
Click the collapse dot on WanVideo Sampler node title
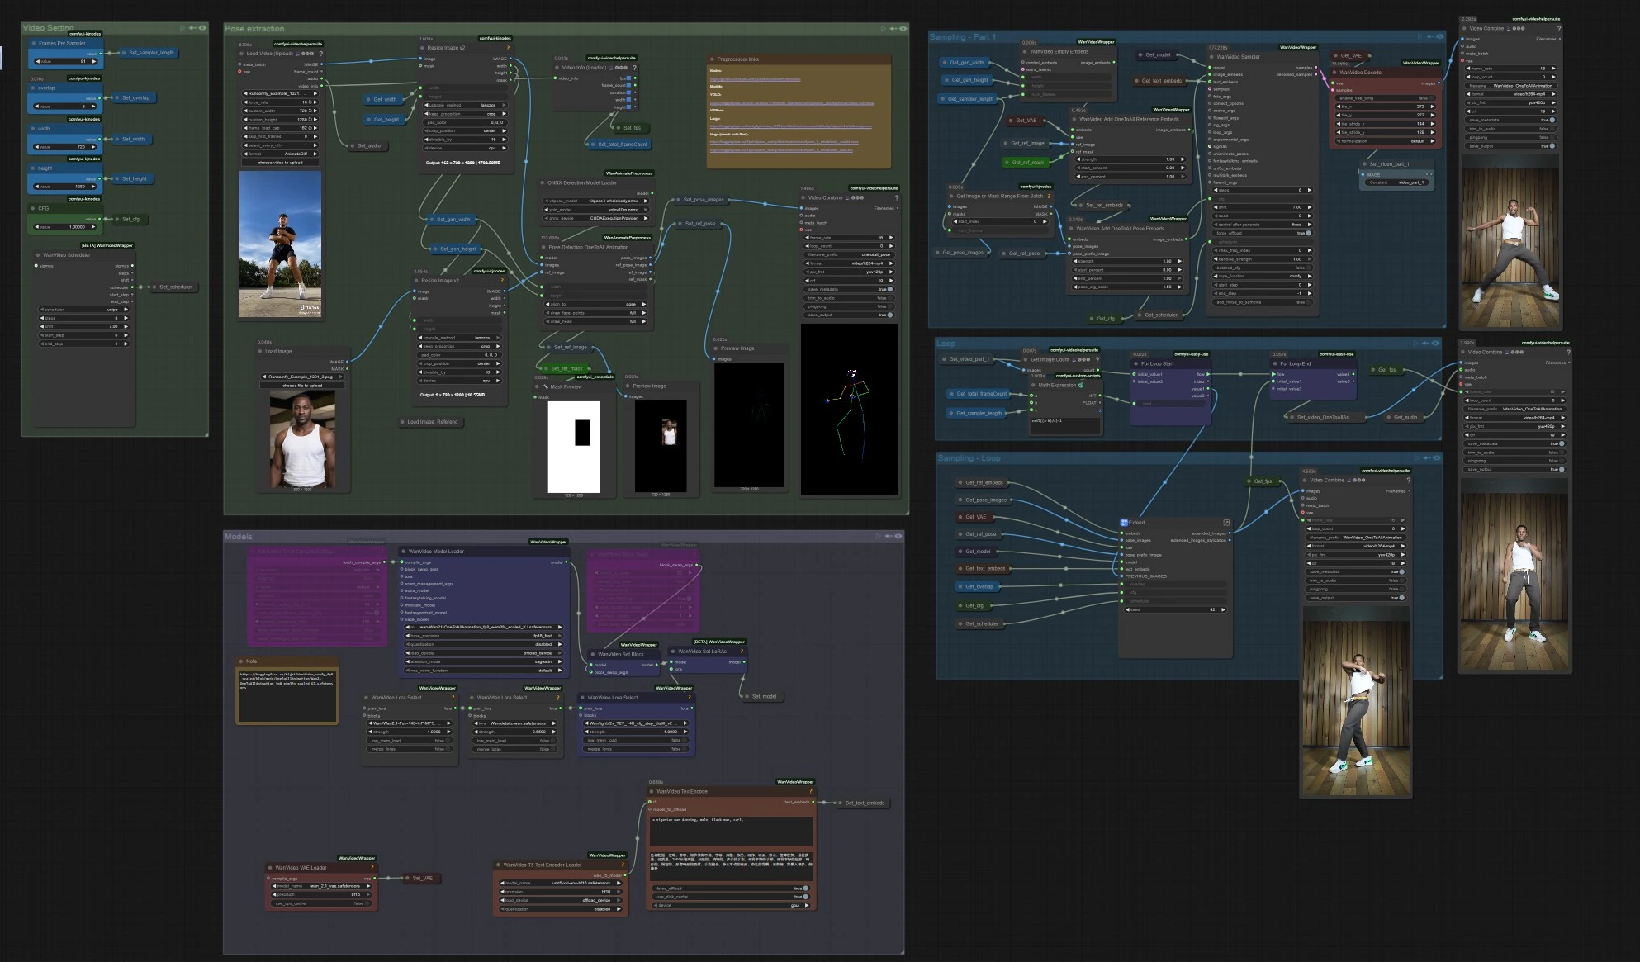coord(1212,57)
